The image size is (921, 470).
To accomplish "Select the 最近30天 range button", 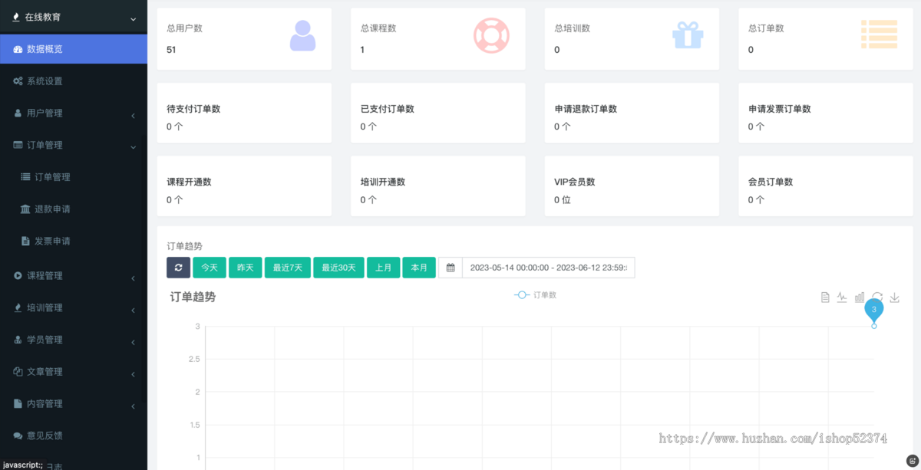I will tap(338, 268).
